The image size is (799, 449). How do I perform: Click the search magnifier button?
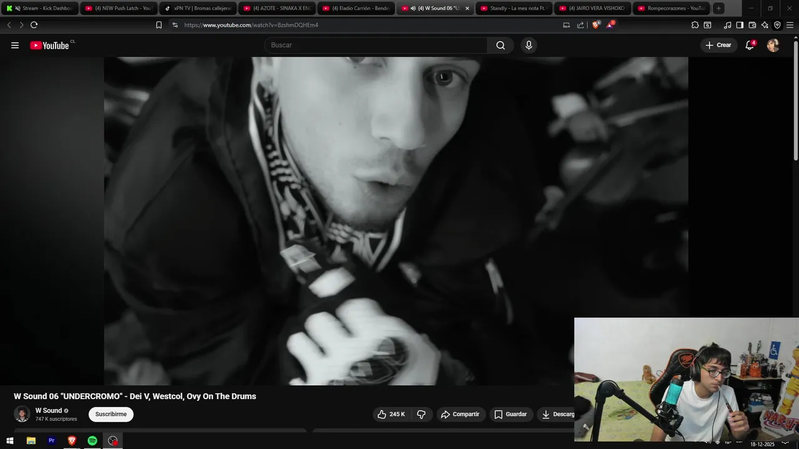(501, 45)
